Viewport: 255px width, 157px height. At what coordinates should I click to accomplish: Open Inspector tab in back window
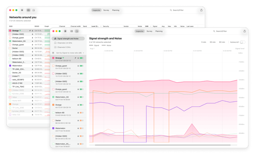pyautogui.click(x=96, y=10)
